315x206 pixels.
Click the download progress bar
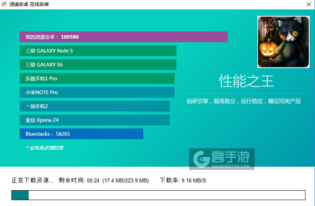(159, 195)
